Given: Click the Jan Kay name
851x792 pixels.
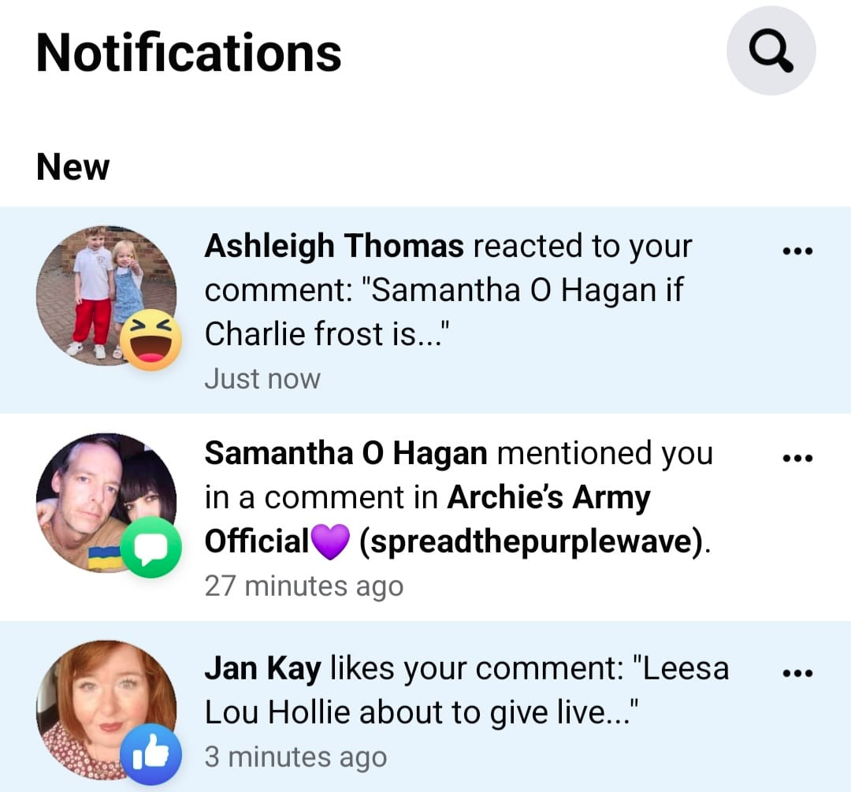Looking at the screenshot, I should tap(262, 669).
